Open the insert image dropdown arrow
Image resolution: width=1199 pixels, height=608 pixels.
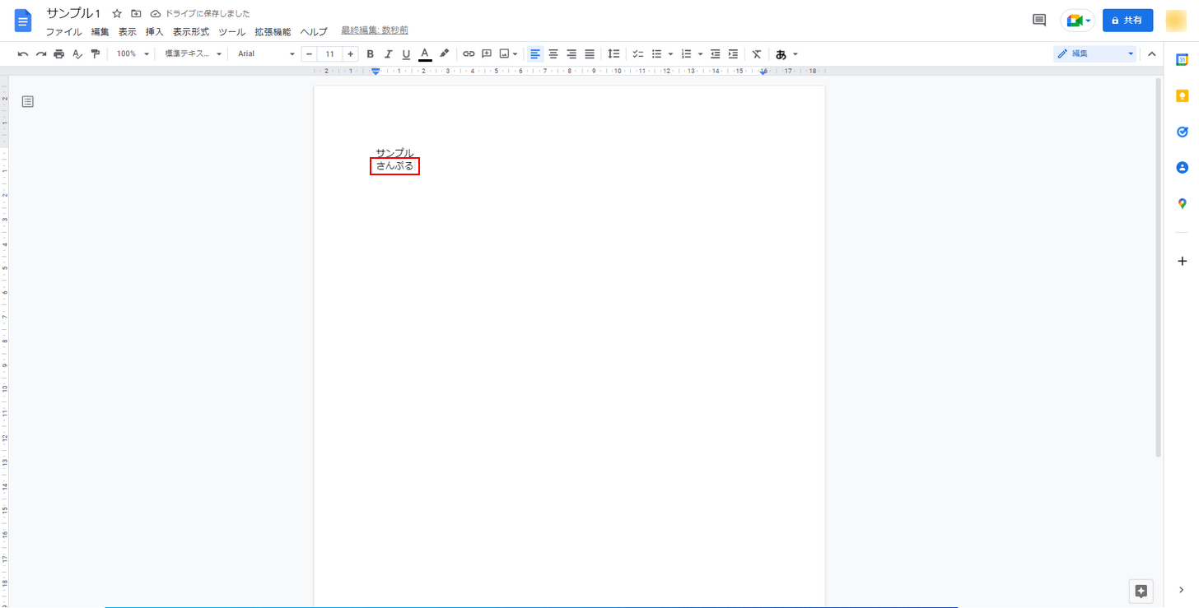point(516,54)
